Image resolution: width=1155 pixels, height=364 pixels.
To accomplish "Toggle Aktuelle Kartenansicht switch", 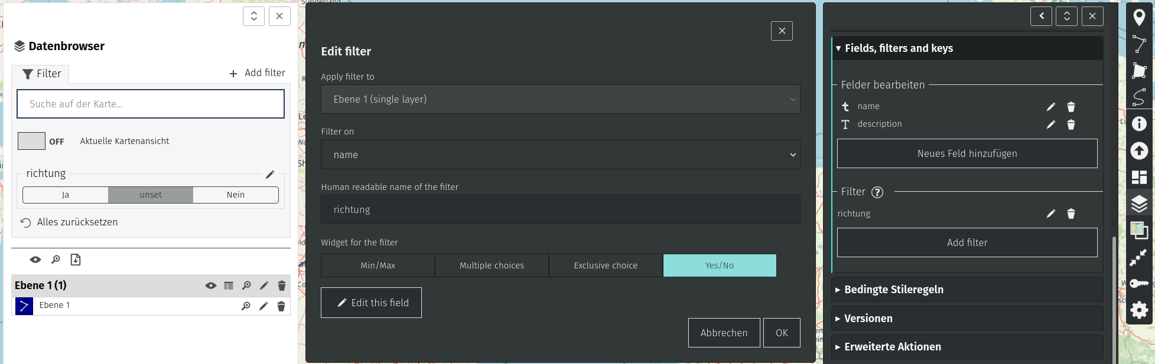I will (x=32, y=141).
